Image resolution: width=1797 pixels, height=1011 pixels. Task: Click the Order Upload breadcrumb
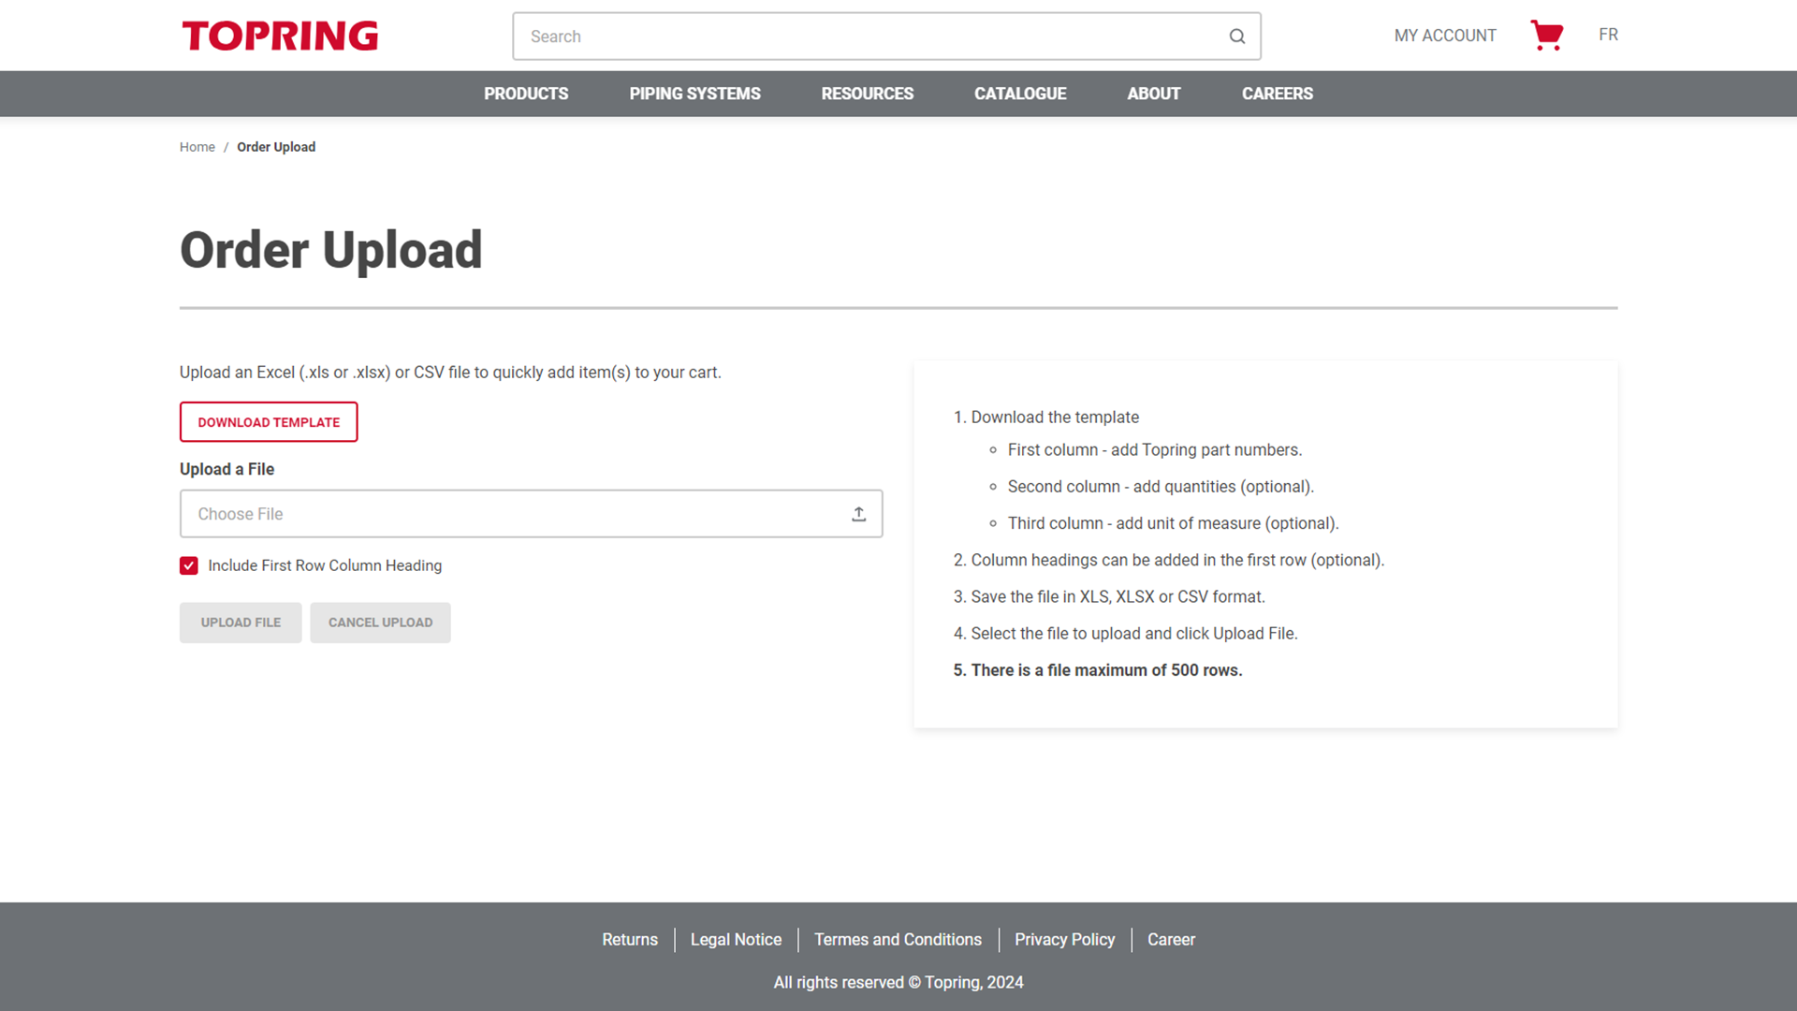coord(276,147)
